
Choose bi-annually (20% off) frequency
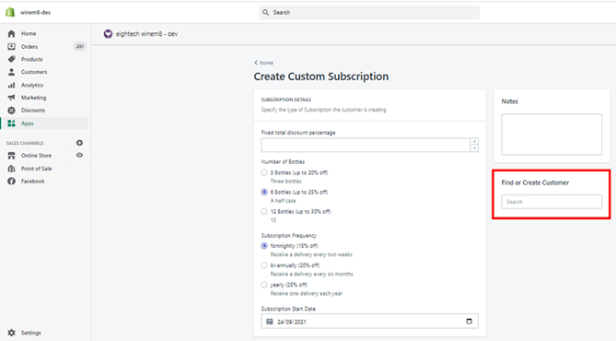264,265
